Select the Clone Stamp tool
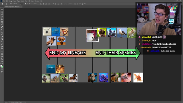The image size is (183, 103). tap(2, 32)
